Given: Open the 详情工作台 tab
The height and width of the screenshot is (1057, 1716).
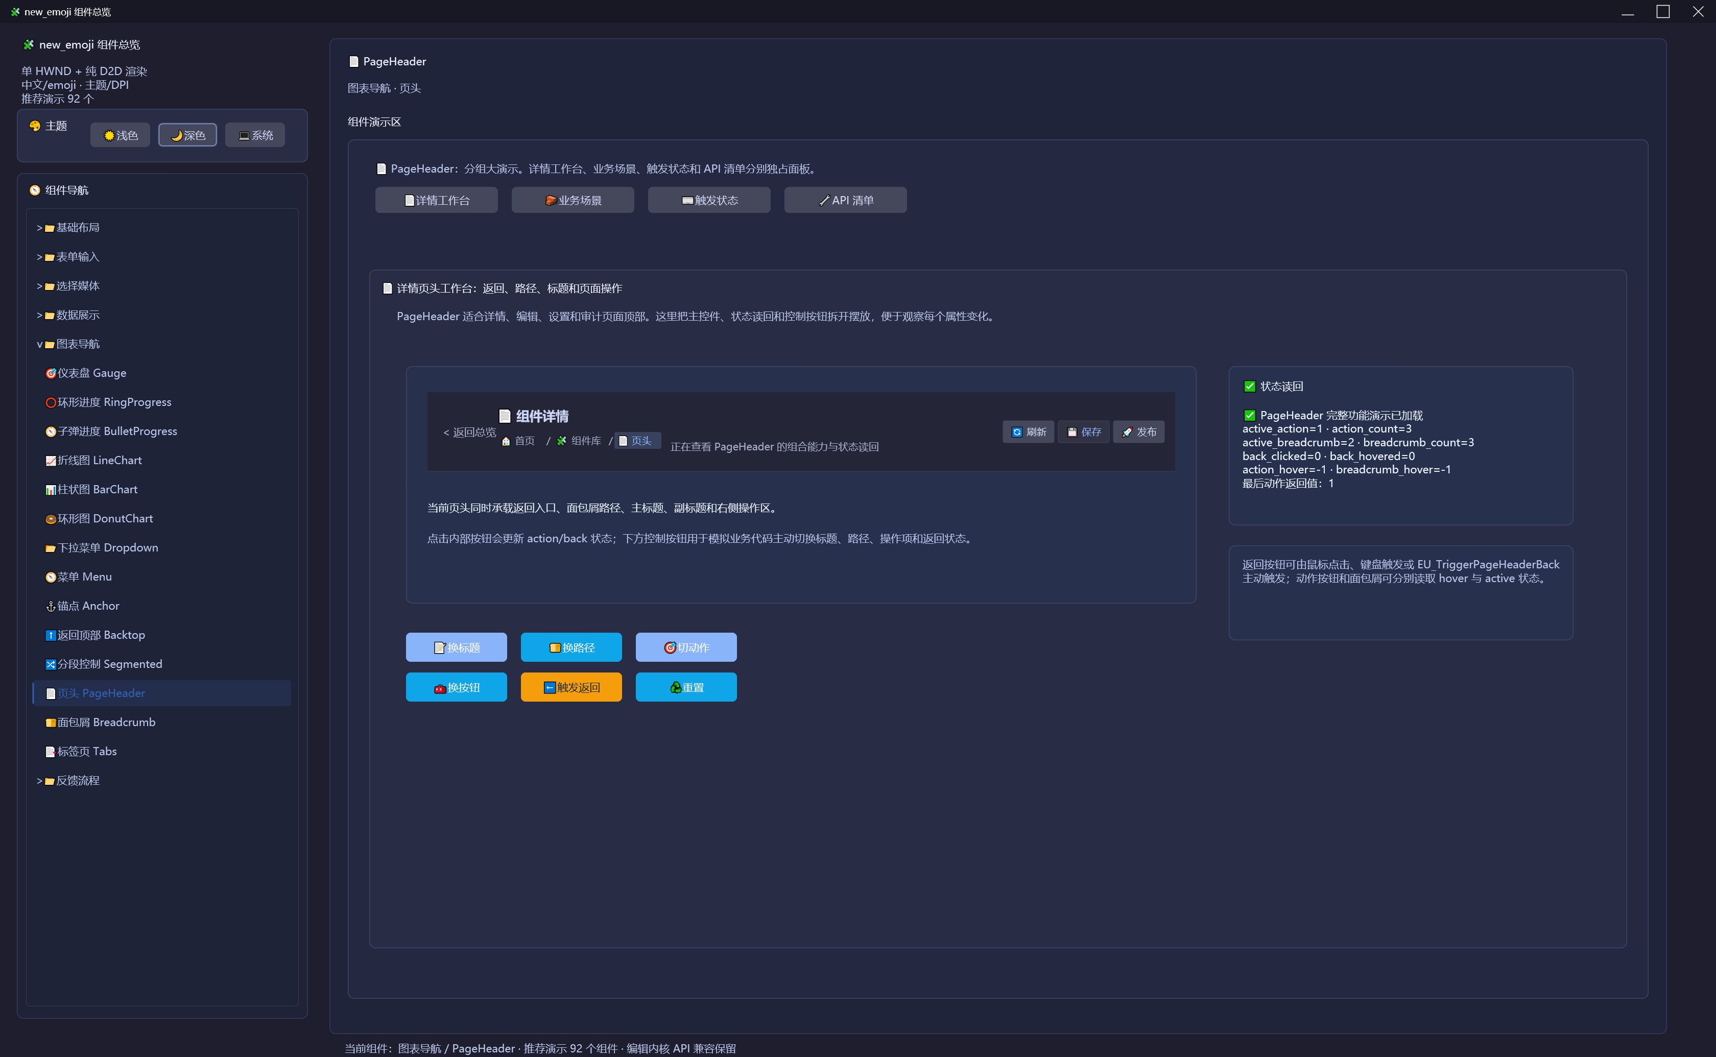Looking at the screenshot, I should click(x=437, y=201).
